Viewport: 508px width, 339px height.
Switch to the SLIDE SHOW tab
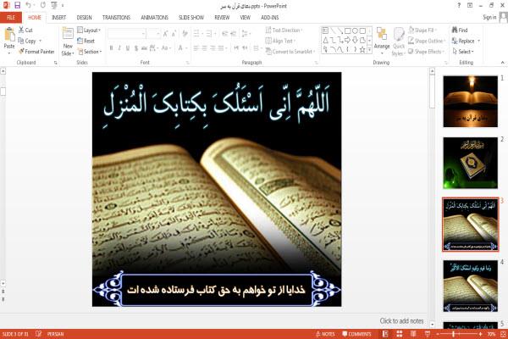[191, 18]
